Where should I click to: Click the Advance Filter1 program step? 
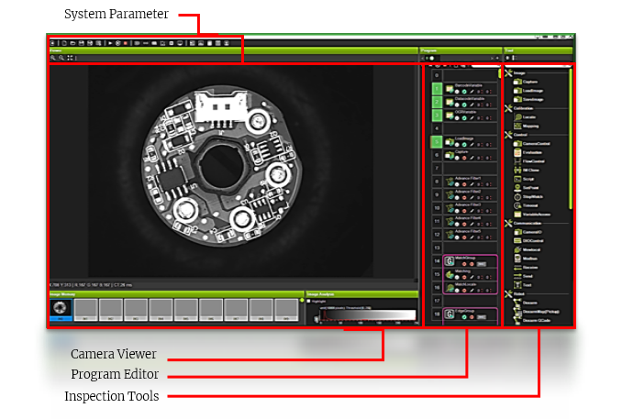point(468,177)
